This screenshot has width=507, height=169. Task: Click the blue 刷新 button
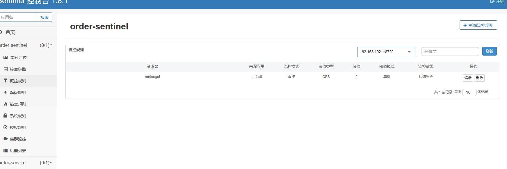[489, 51]
